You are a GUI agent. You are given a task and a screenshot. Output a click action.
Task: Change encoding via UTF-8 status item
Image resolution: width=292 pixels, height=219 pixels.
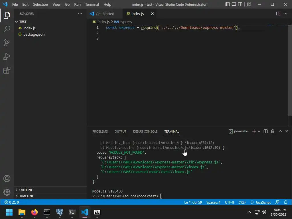pos(229,202)
